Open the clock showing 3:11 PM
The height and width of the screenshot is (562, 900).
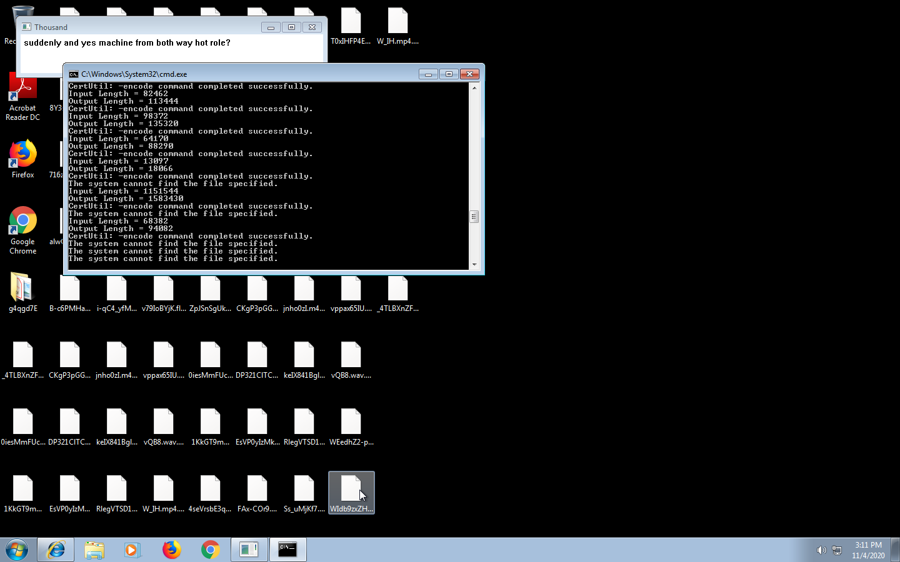(x=868, y=550)
